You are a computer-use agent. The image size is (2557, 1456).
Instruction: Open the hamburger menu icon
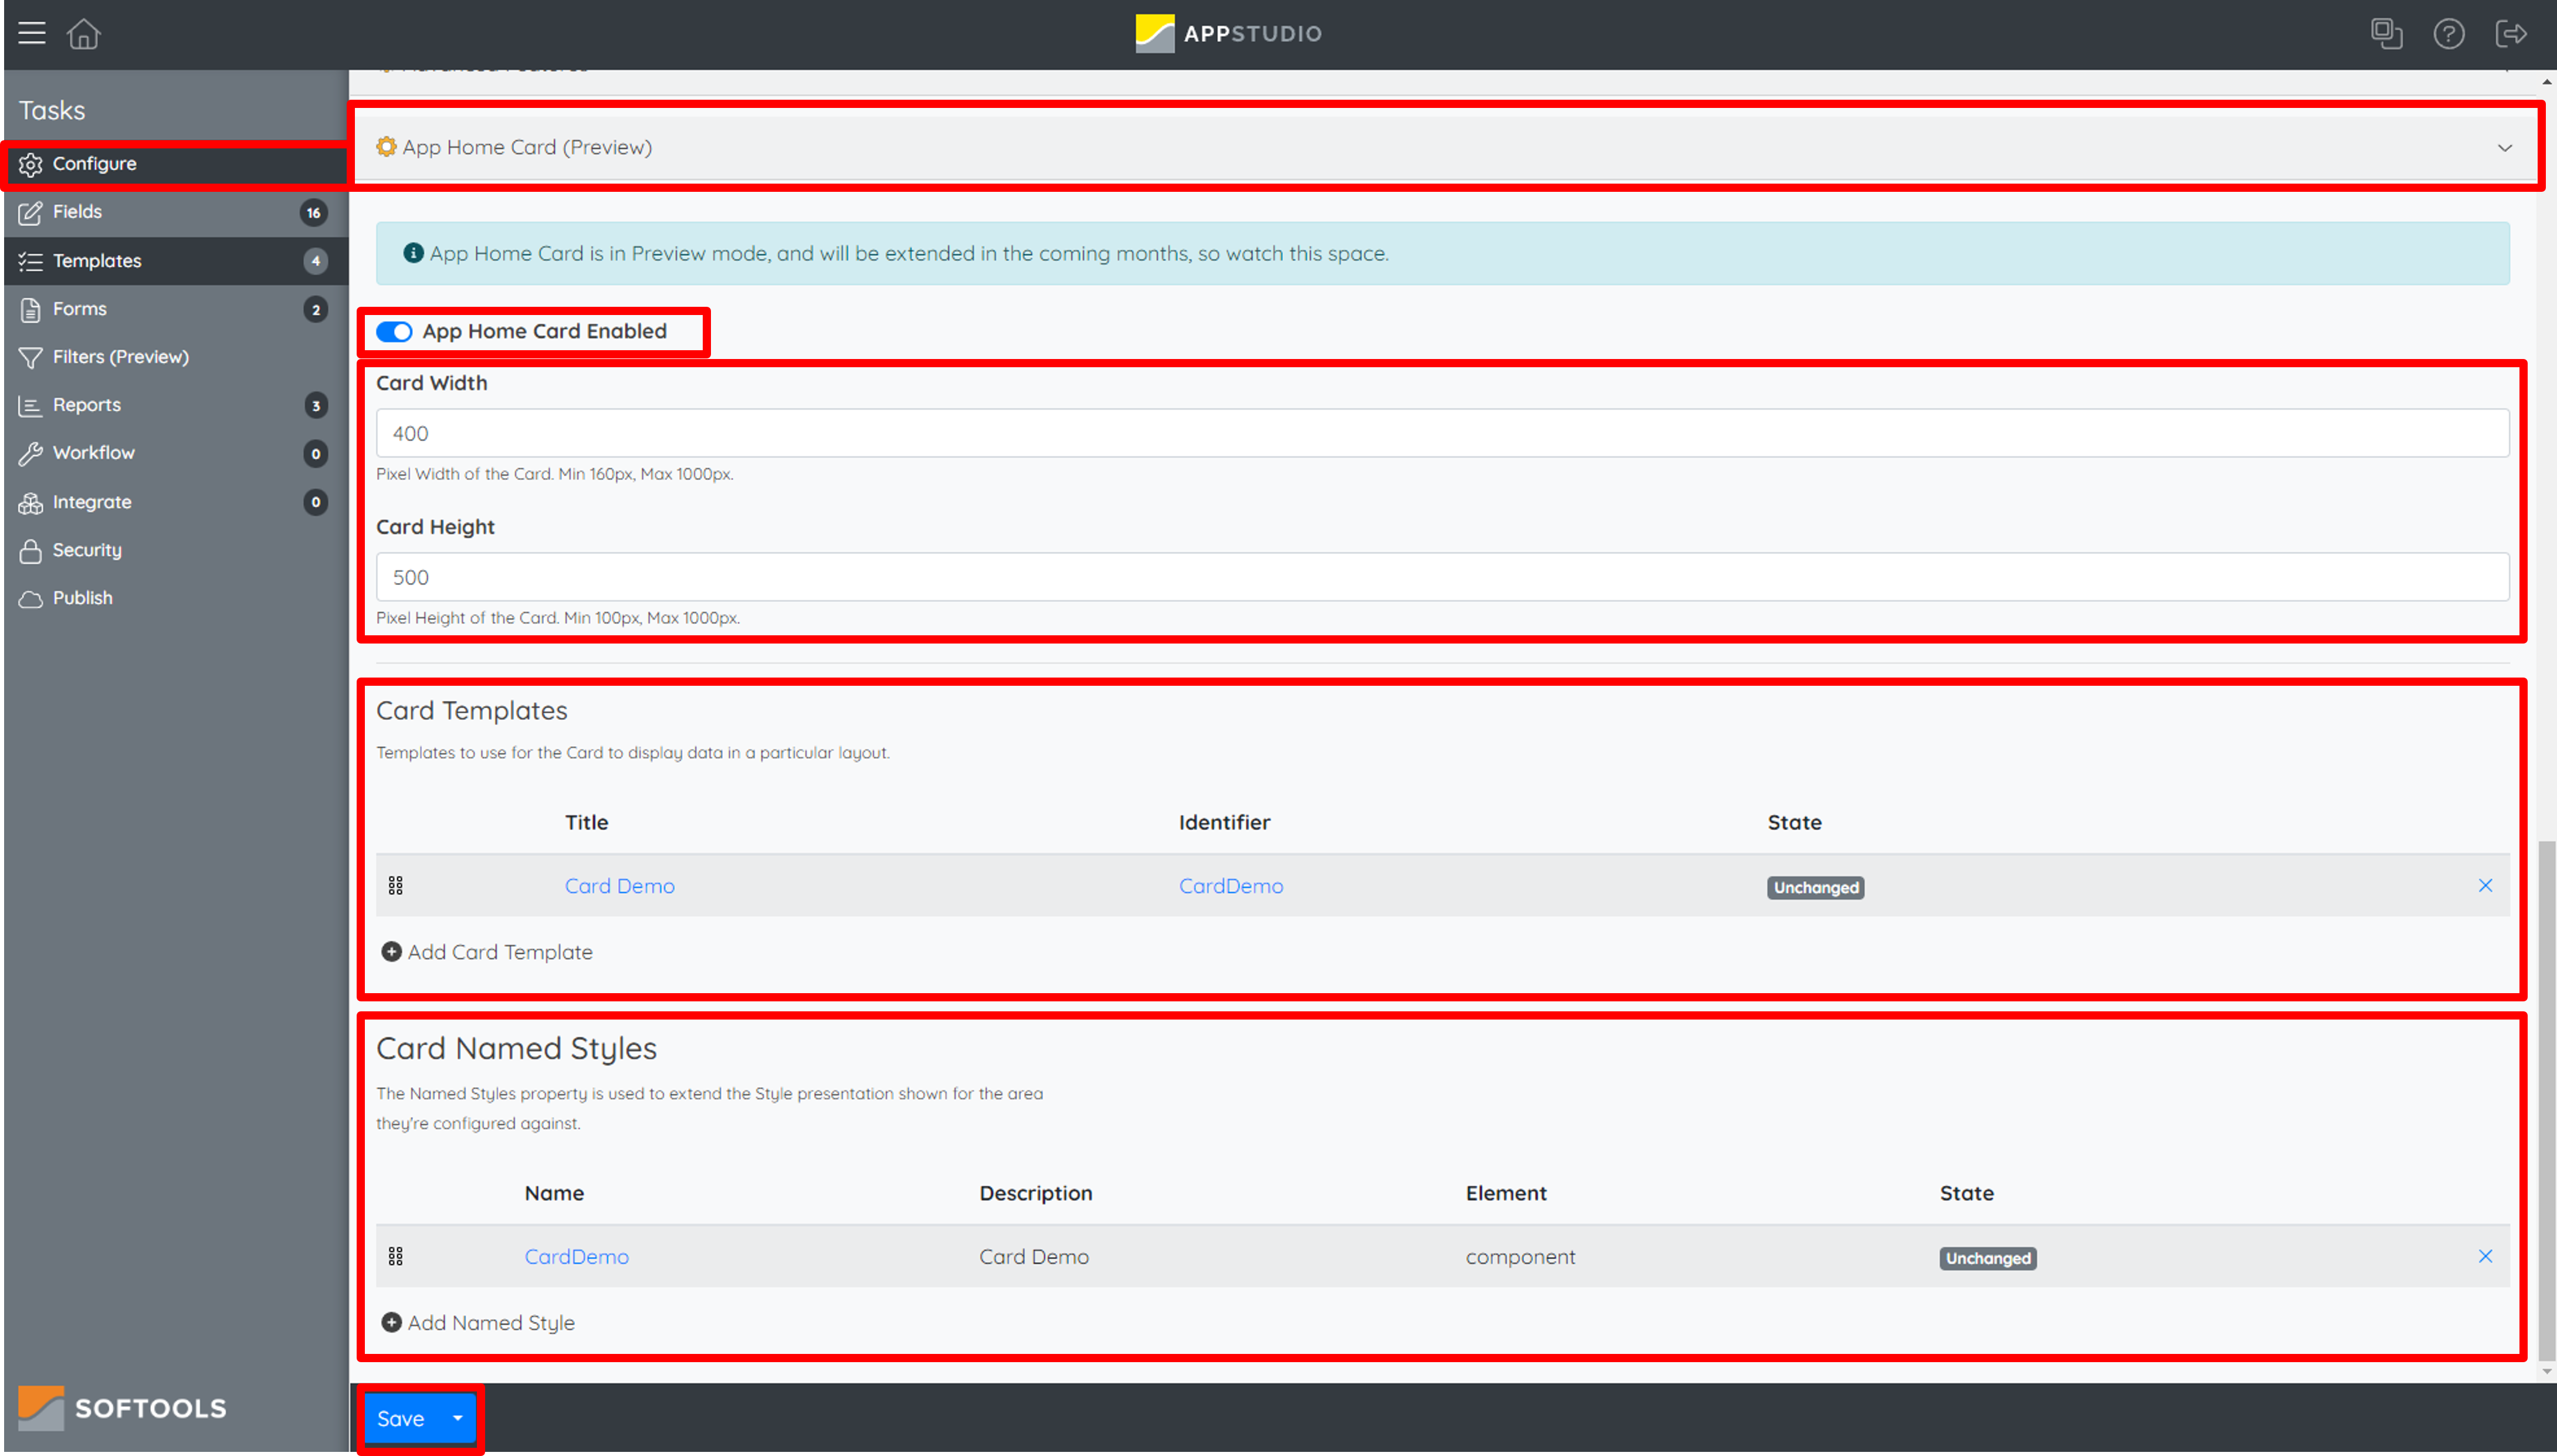tap(32, 33)
